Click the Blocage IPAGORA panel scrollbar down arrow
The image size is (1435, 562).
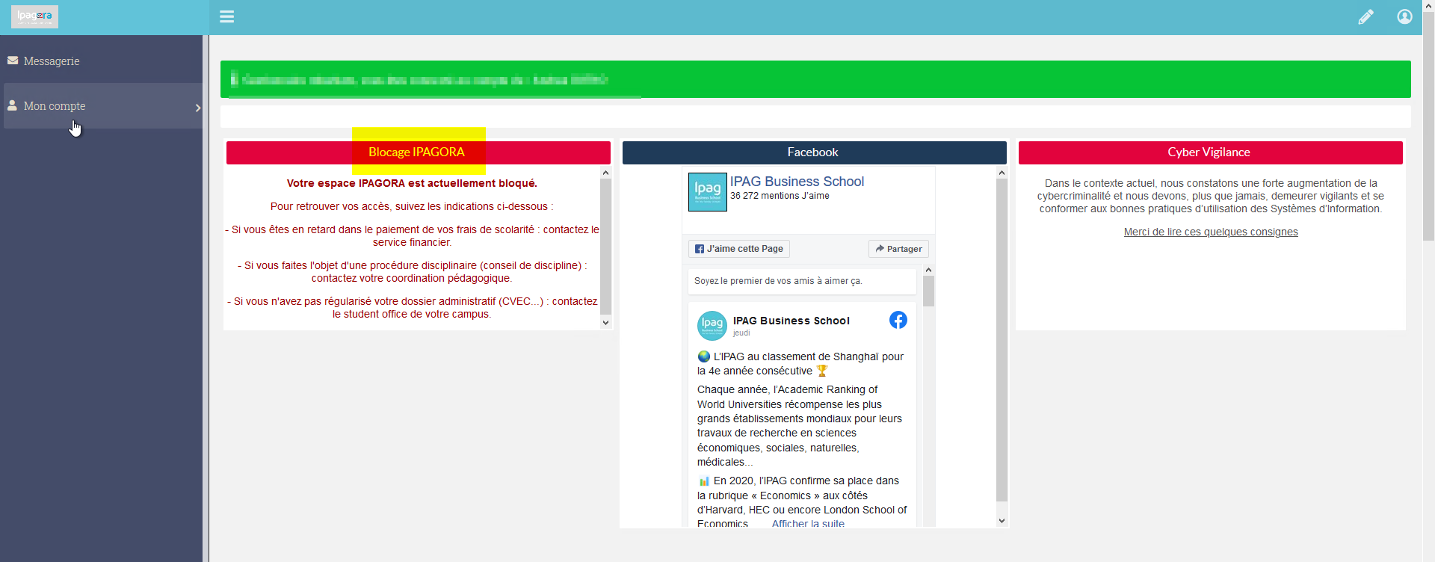pyautogui.click(x=605, y=323)
